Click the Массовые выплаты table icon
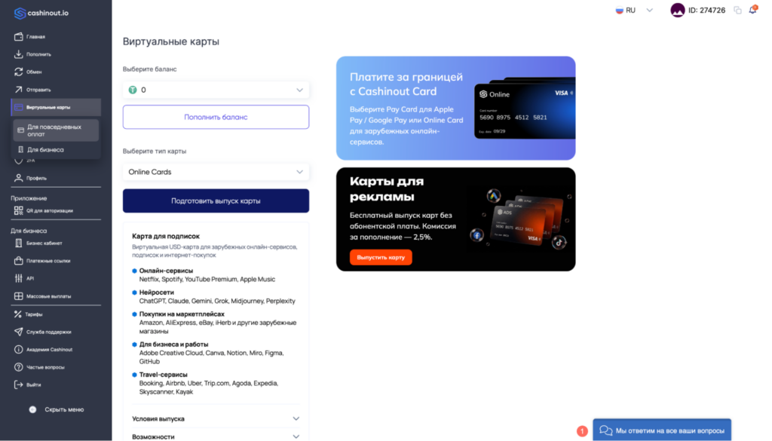 click(x=19, y=296)
